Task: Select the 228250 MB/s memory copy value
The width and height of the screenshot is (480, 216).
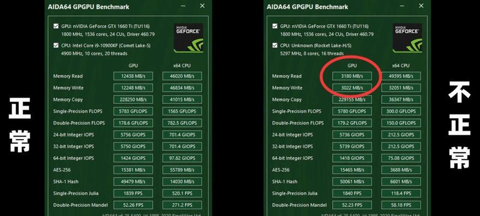Action: point(133,99)
